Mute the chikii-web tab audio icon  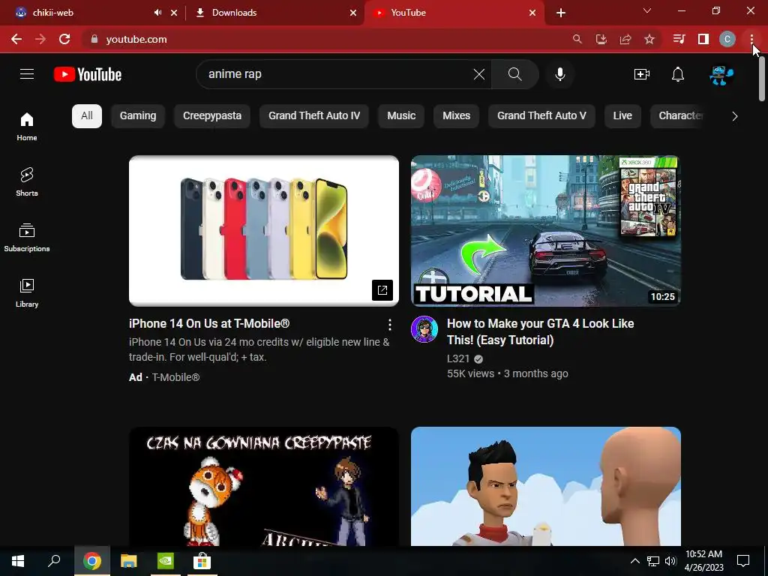(157, 13)
